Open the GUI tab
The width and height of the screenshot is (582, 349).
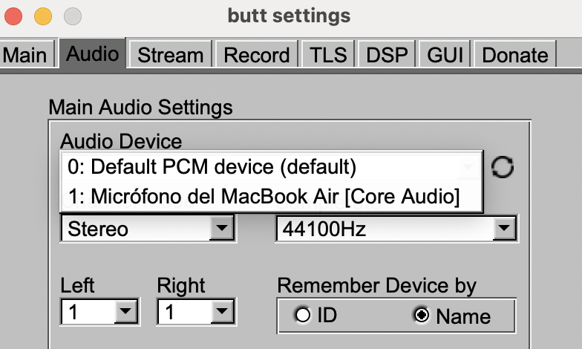(x=445, y=55)
